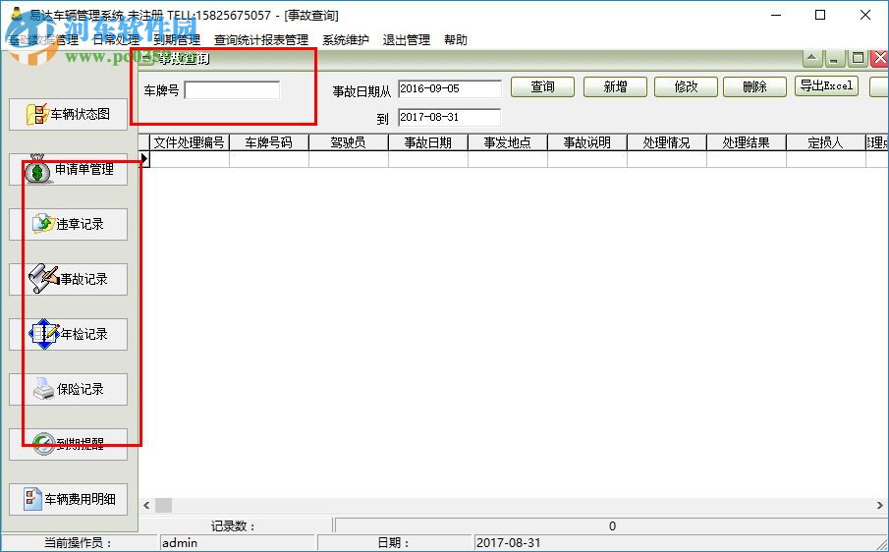Click the 保险记录 printer icon
This screenshot has height=552, width=889.
pyautogui.click(x=43, y=389)
